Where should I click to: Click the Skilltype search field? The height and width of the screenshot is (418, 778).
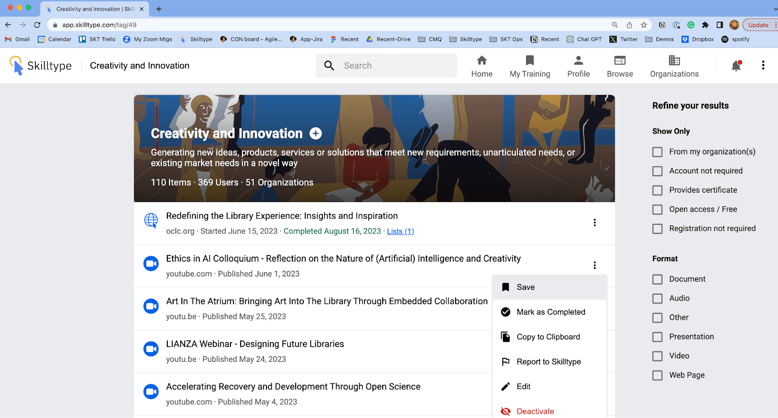point(387,66)
